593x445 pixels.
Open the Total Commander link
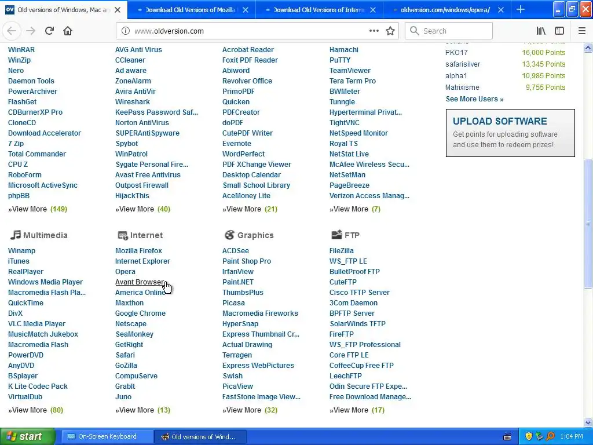pos(37,154)
